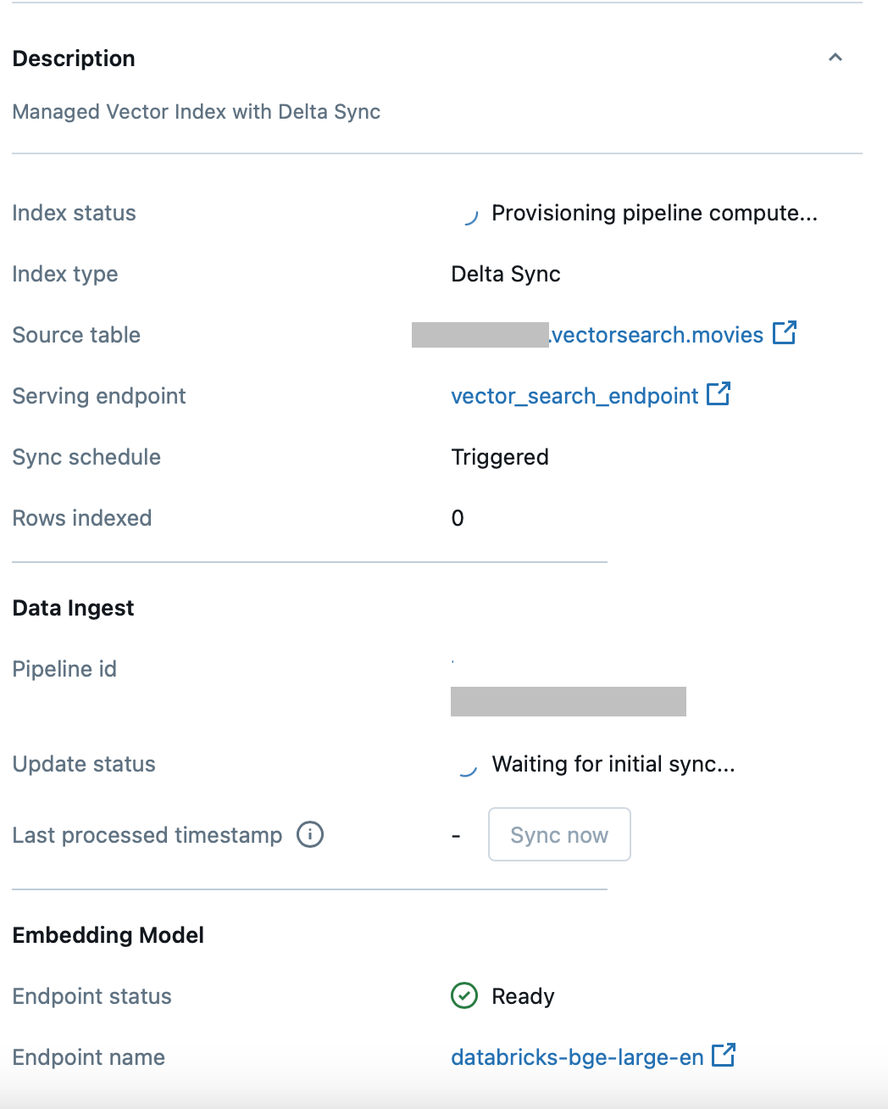Click the Description heading
888x1109 pixels.
click(74, 59)
